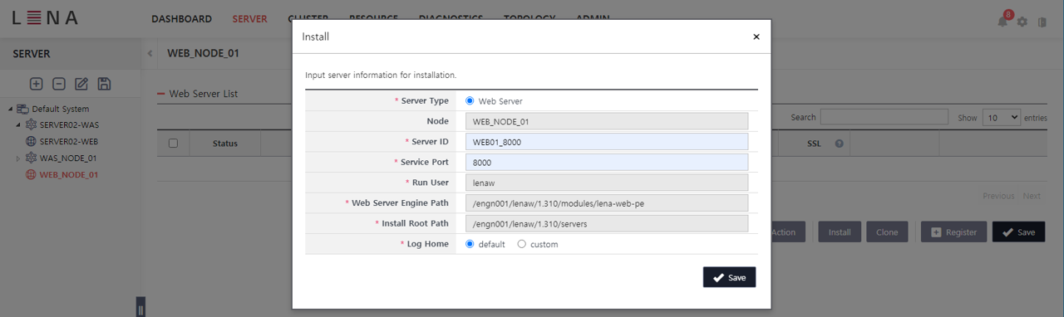This screenshot has height=317, width=1064.
Task: Click the Previous pagination link
Action: click(x=998, y=196)
